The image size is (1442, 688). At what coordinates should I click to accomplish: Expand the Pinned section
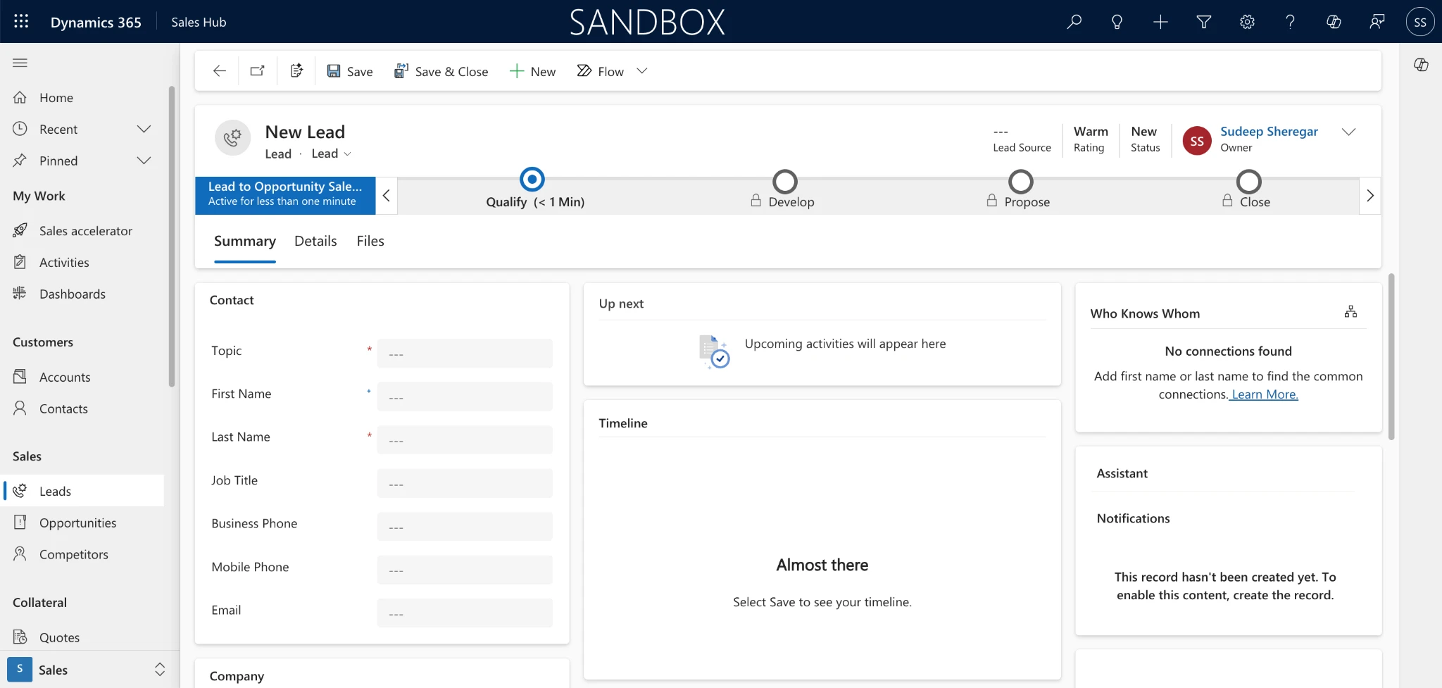point(144,161)
